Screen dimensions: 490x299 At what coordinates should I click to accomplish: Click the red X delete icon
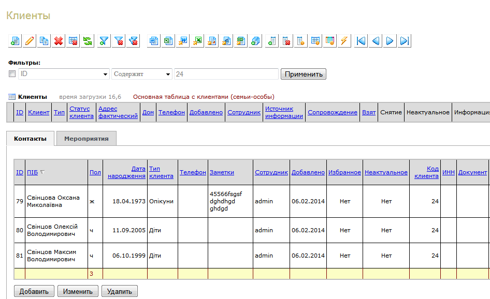tap(59, 41)
